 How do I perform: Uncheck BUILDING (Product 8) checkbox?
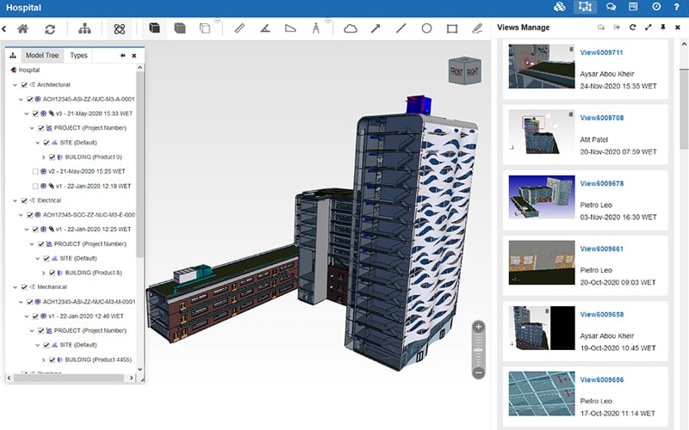[x=52, y=273]
